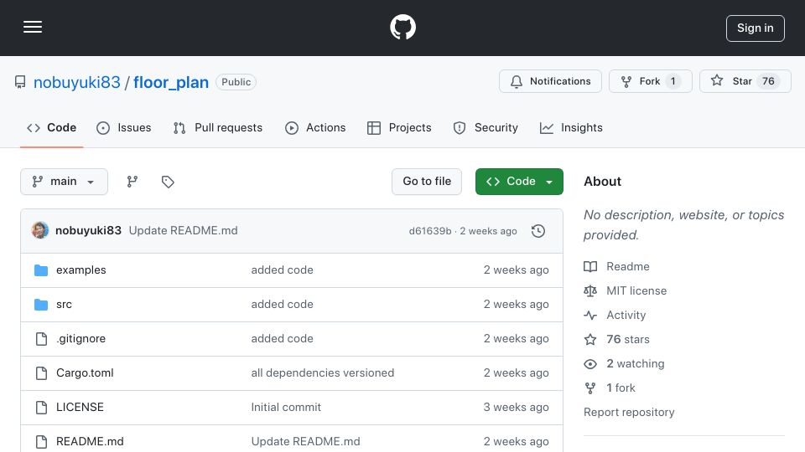The height and width of the screenshot is (452, 805).
Task: Fork this repository
Action: pyautogui.click(x=650, y=81)
